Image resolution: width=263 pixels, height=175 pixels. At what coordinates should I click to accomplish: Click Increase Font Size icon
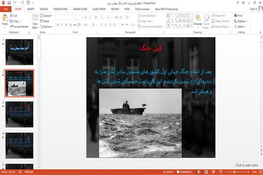(x=86, y=17)
